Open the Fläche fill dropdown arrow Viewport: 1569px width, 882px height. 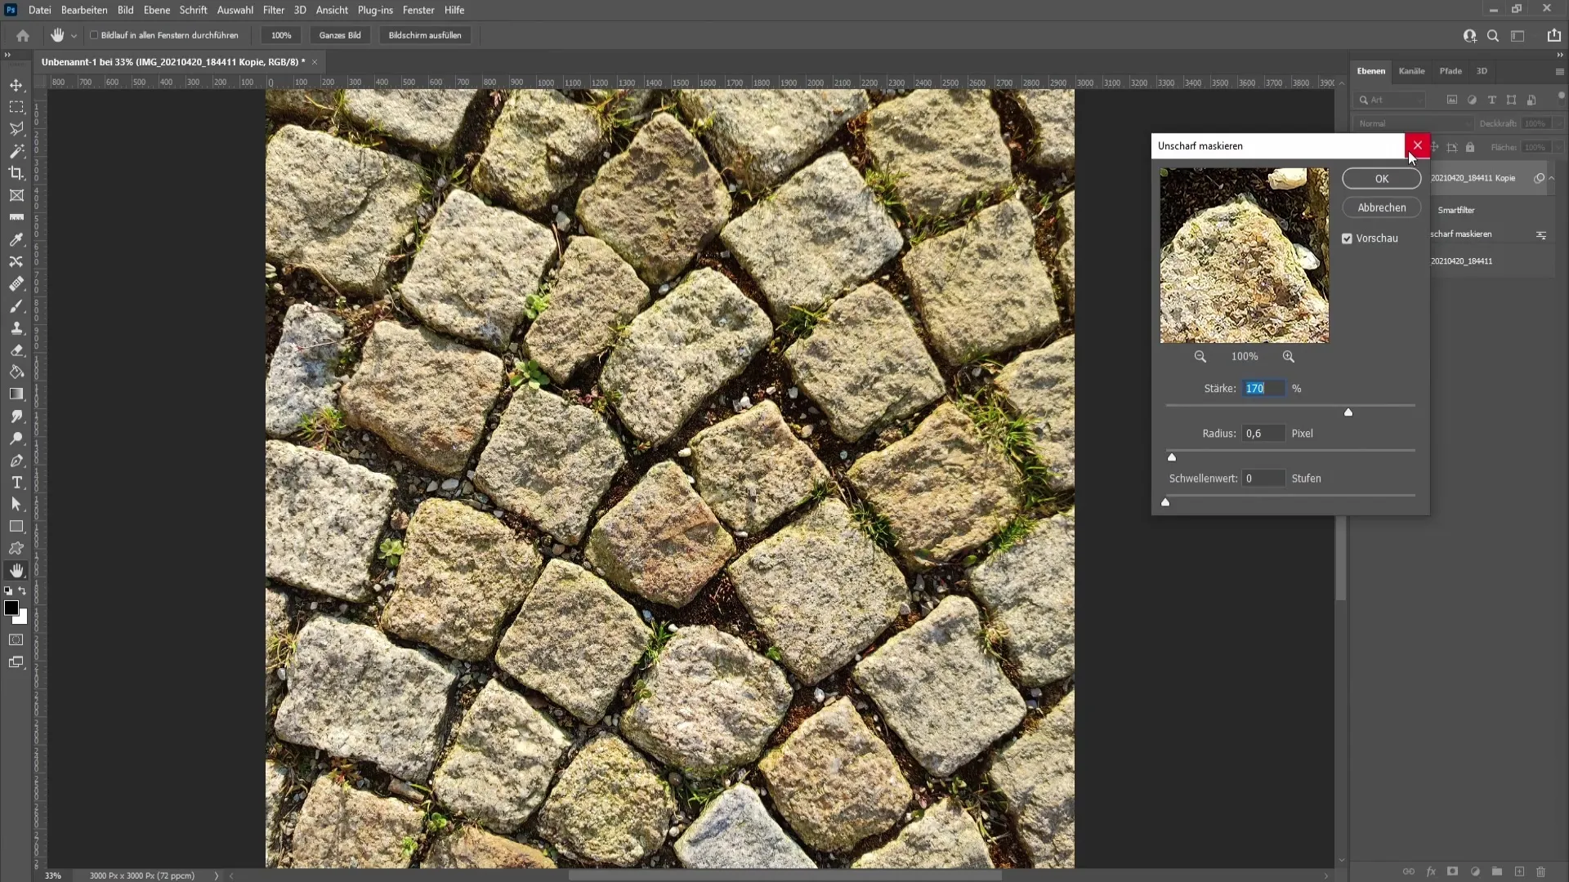click(1558, 148)
